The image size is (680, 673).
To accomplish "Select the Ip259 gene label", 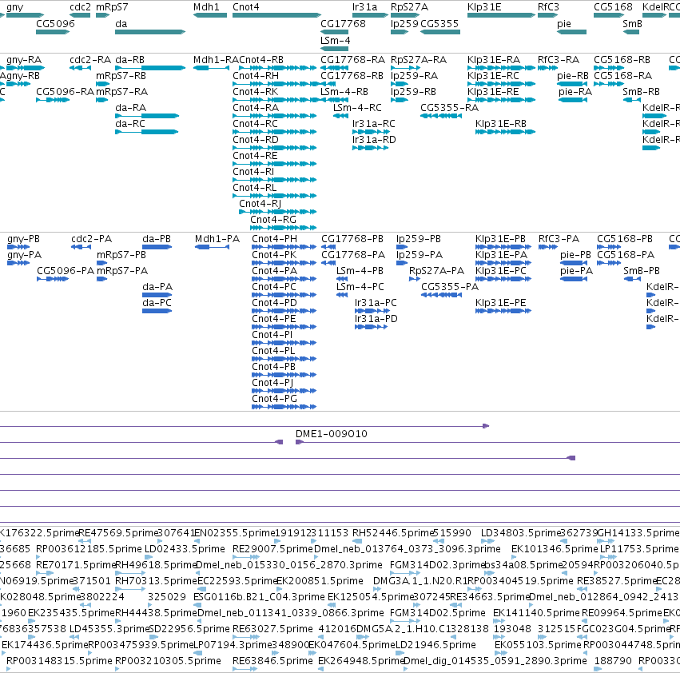I will pyautogui.click(x=404, y=23).
